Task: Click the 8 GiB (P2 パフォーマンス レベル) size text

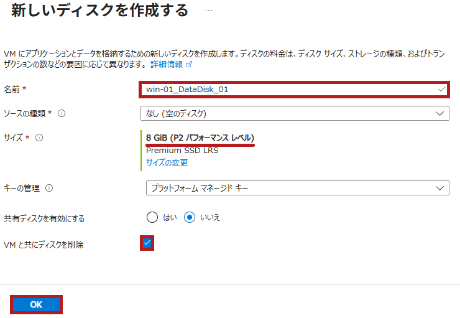Action: pyautogui.click(x=200, y=138)
